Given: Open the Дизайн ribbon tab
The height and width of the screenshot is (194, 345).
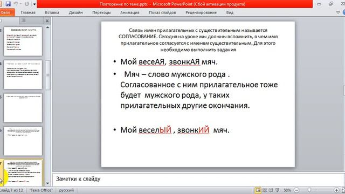Looking at the screenshot, I should (x=75, y=12).
